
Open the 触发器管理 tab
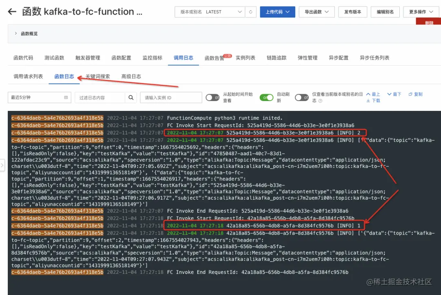click(88, 58)
